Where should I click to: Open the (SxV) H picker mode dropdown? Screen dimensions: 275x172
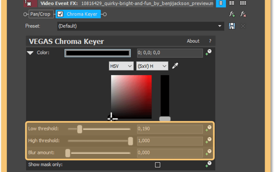(152, 66)
